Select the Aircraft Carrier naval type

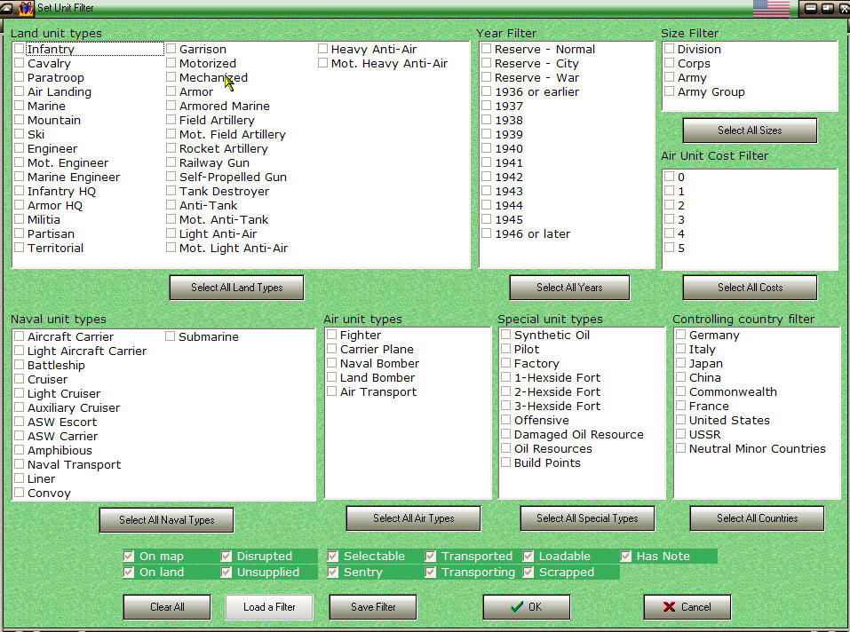tap(20, 336)
